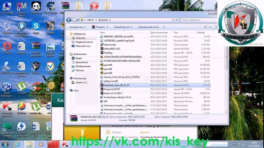Viewport: 264px width, 148px height.
Task: Open the Epson Scan desktop icon
Action: (x=7, y=68)
